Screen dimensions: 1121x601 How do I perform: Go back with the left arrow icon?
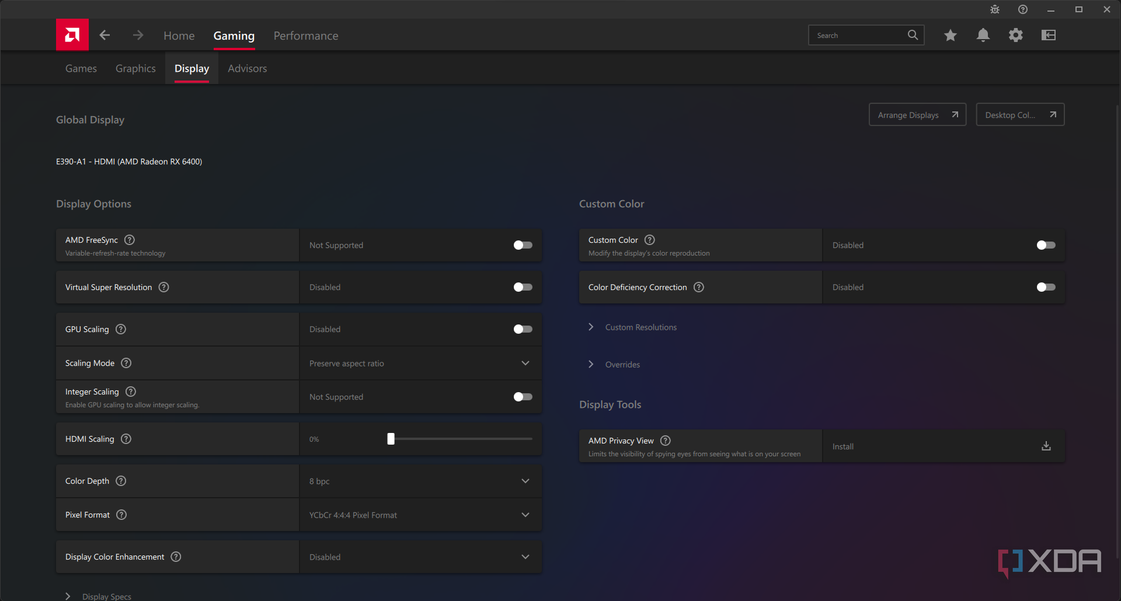coord(105,36)
